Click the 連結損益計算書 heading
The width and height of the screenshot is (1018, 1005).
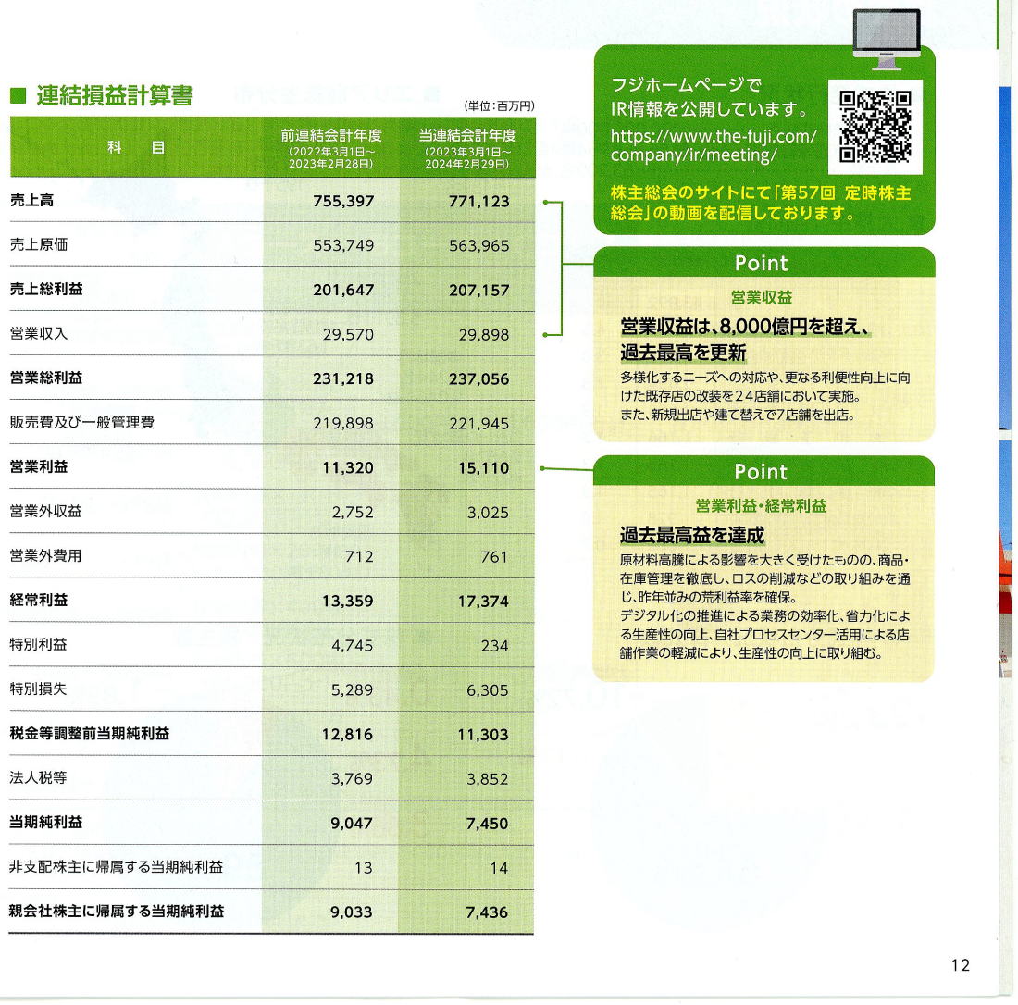click(114, 95)
